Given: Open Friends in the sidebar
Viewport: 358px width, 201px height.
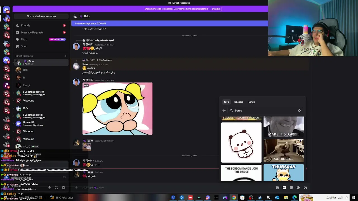Looking at the screenshot, I should (x=41, y=25).
